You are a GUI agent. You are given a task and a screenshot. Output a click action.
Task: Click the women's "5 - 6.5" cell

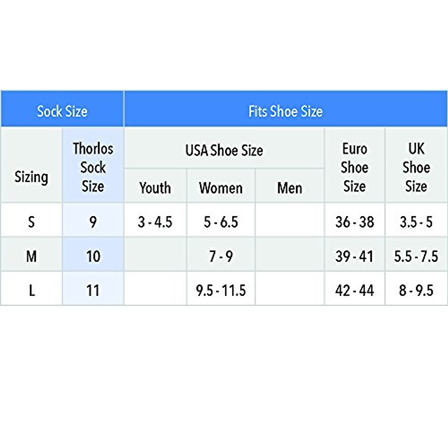(221, 222)
